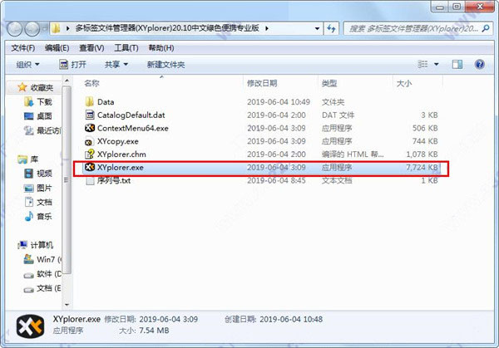The image size is (499, 348).
Task: Click the 序列号.txt file icon
Action: coord(90,180)
